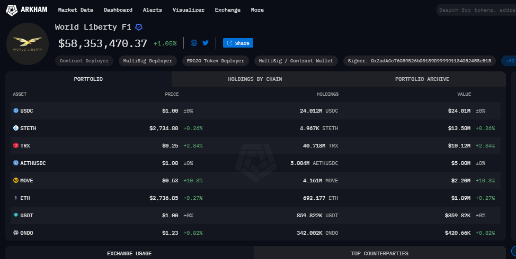Expand the +62 more tags pill
The height and width of the screenshot is (259, 516).
coord(509,61)
